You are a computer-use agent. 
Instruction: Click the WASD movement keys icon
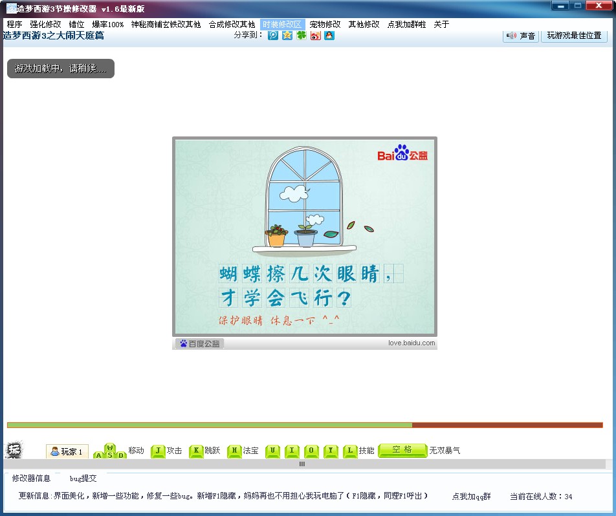coord(110,451)
